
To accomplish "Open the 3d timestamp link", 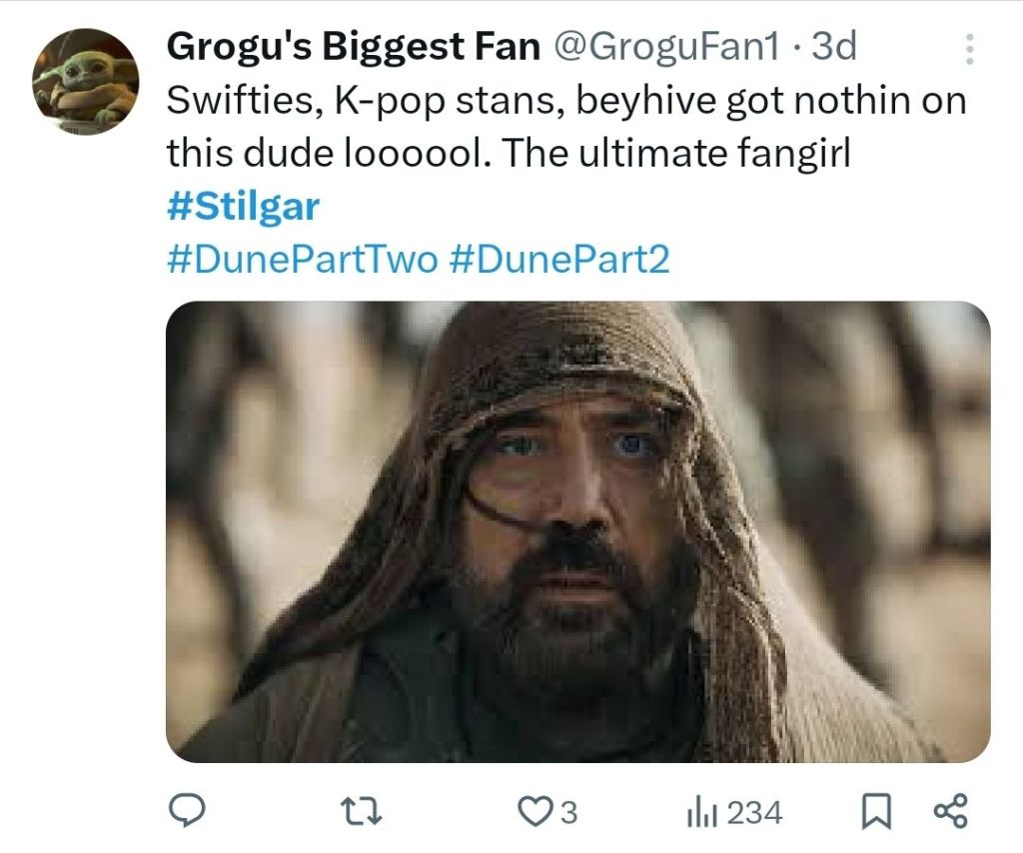I will pyautogui.click(x=833, y=46).
